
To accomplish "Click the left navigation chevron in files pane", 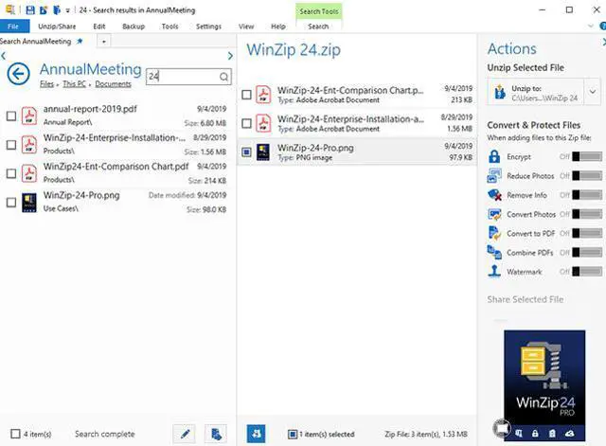I will click(4, 56).
